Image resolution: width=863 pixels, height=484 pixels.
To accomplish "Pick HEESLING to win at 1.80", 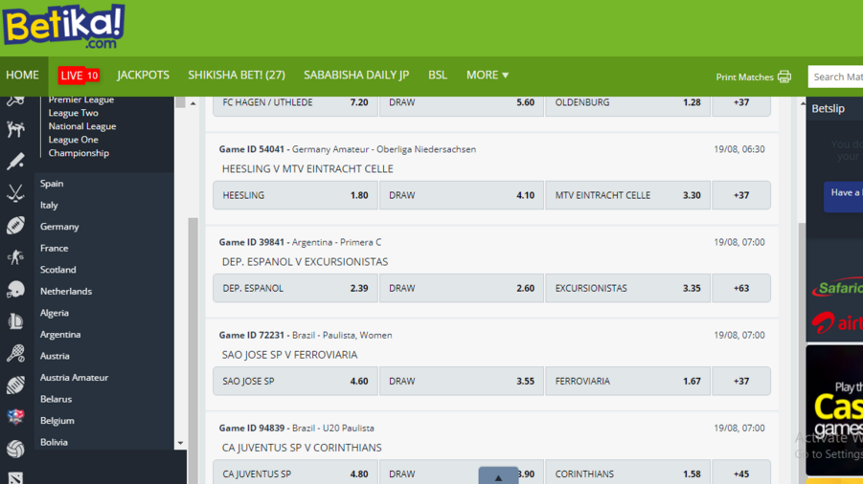I will 295,195.
